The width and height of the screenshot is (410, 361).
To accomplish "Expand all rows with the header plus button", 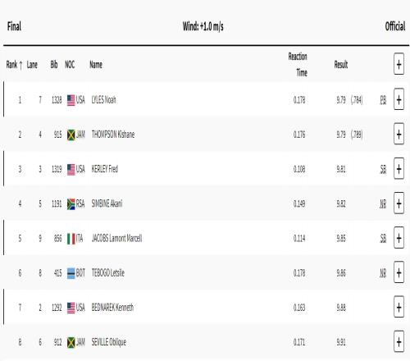I will 399,64.
